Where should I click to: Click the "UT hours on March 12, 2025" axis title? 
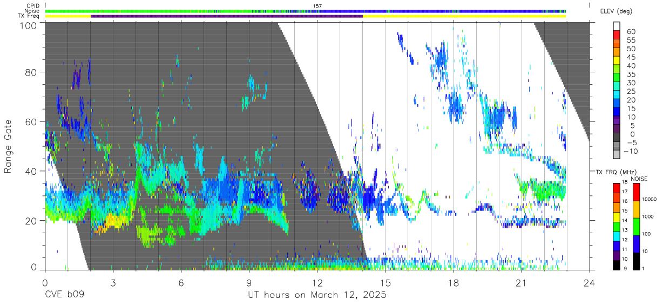pos(317,295)
